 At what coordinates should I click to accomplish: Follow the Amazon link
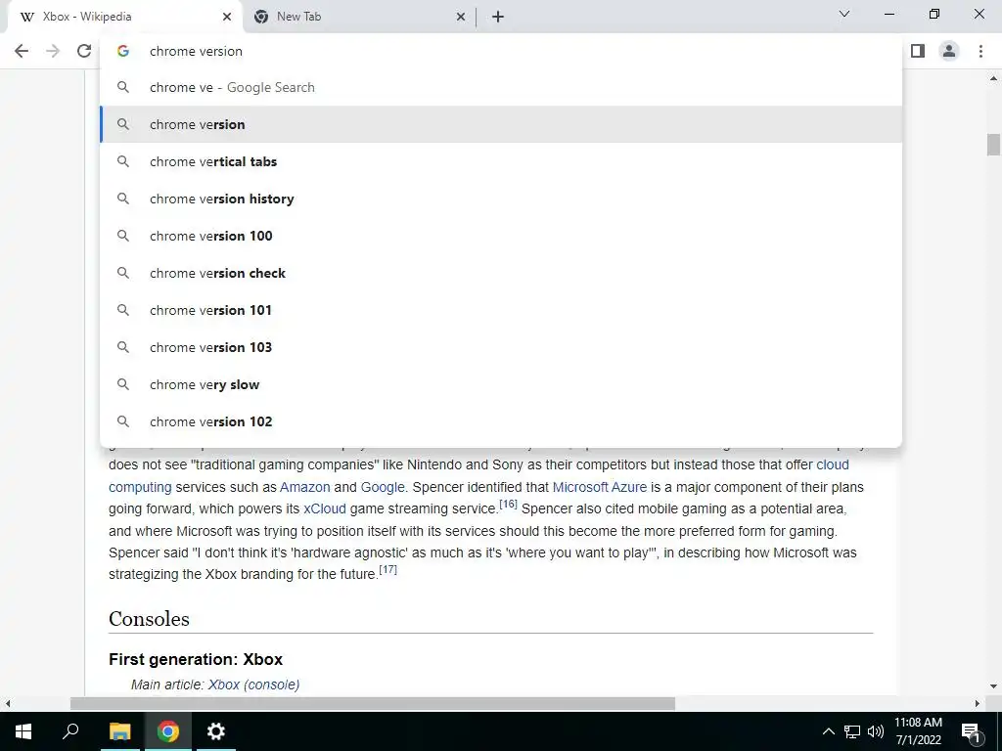coord(305,487)
